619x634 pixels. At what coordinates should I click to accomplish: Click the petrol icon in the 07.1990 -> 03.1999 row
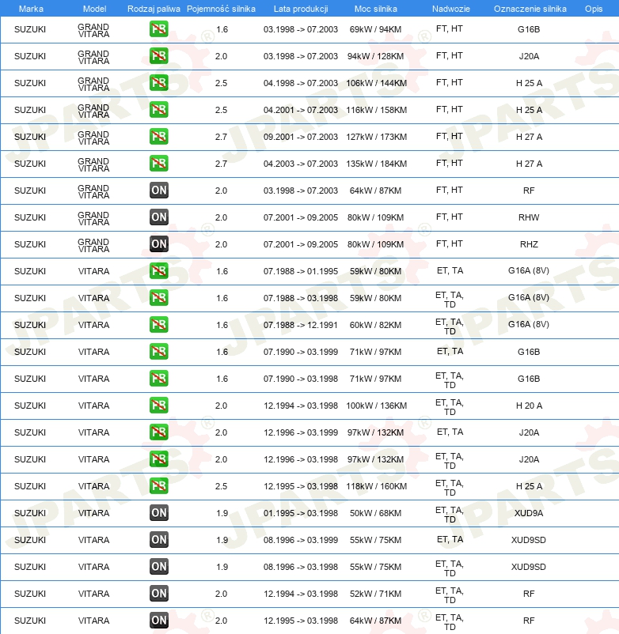(x=158, y=352)
